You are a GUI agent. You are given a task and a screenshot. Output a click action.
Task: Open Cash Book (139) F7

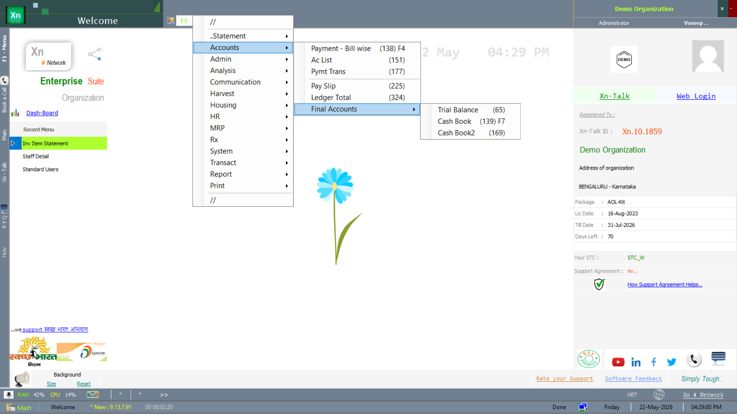pyautogui.click(x=470, y=121)
